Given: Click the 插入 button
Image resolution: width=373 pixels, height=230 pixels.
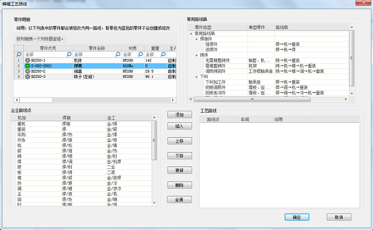Looking at the screenshot, I should pos(180,126).
